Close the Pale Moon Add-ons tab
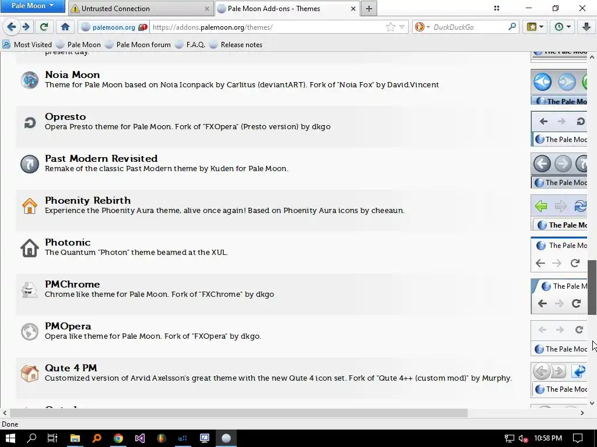This screenshot has height=447, width=597. click(353, 8)
